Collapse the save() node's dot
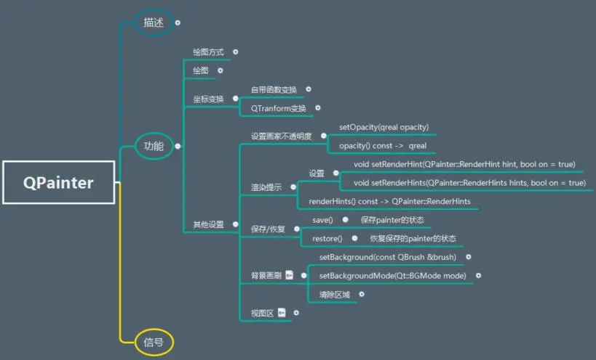This screenshot has height=360, width=596. tap(345, 219)
